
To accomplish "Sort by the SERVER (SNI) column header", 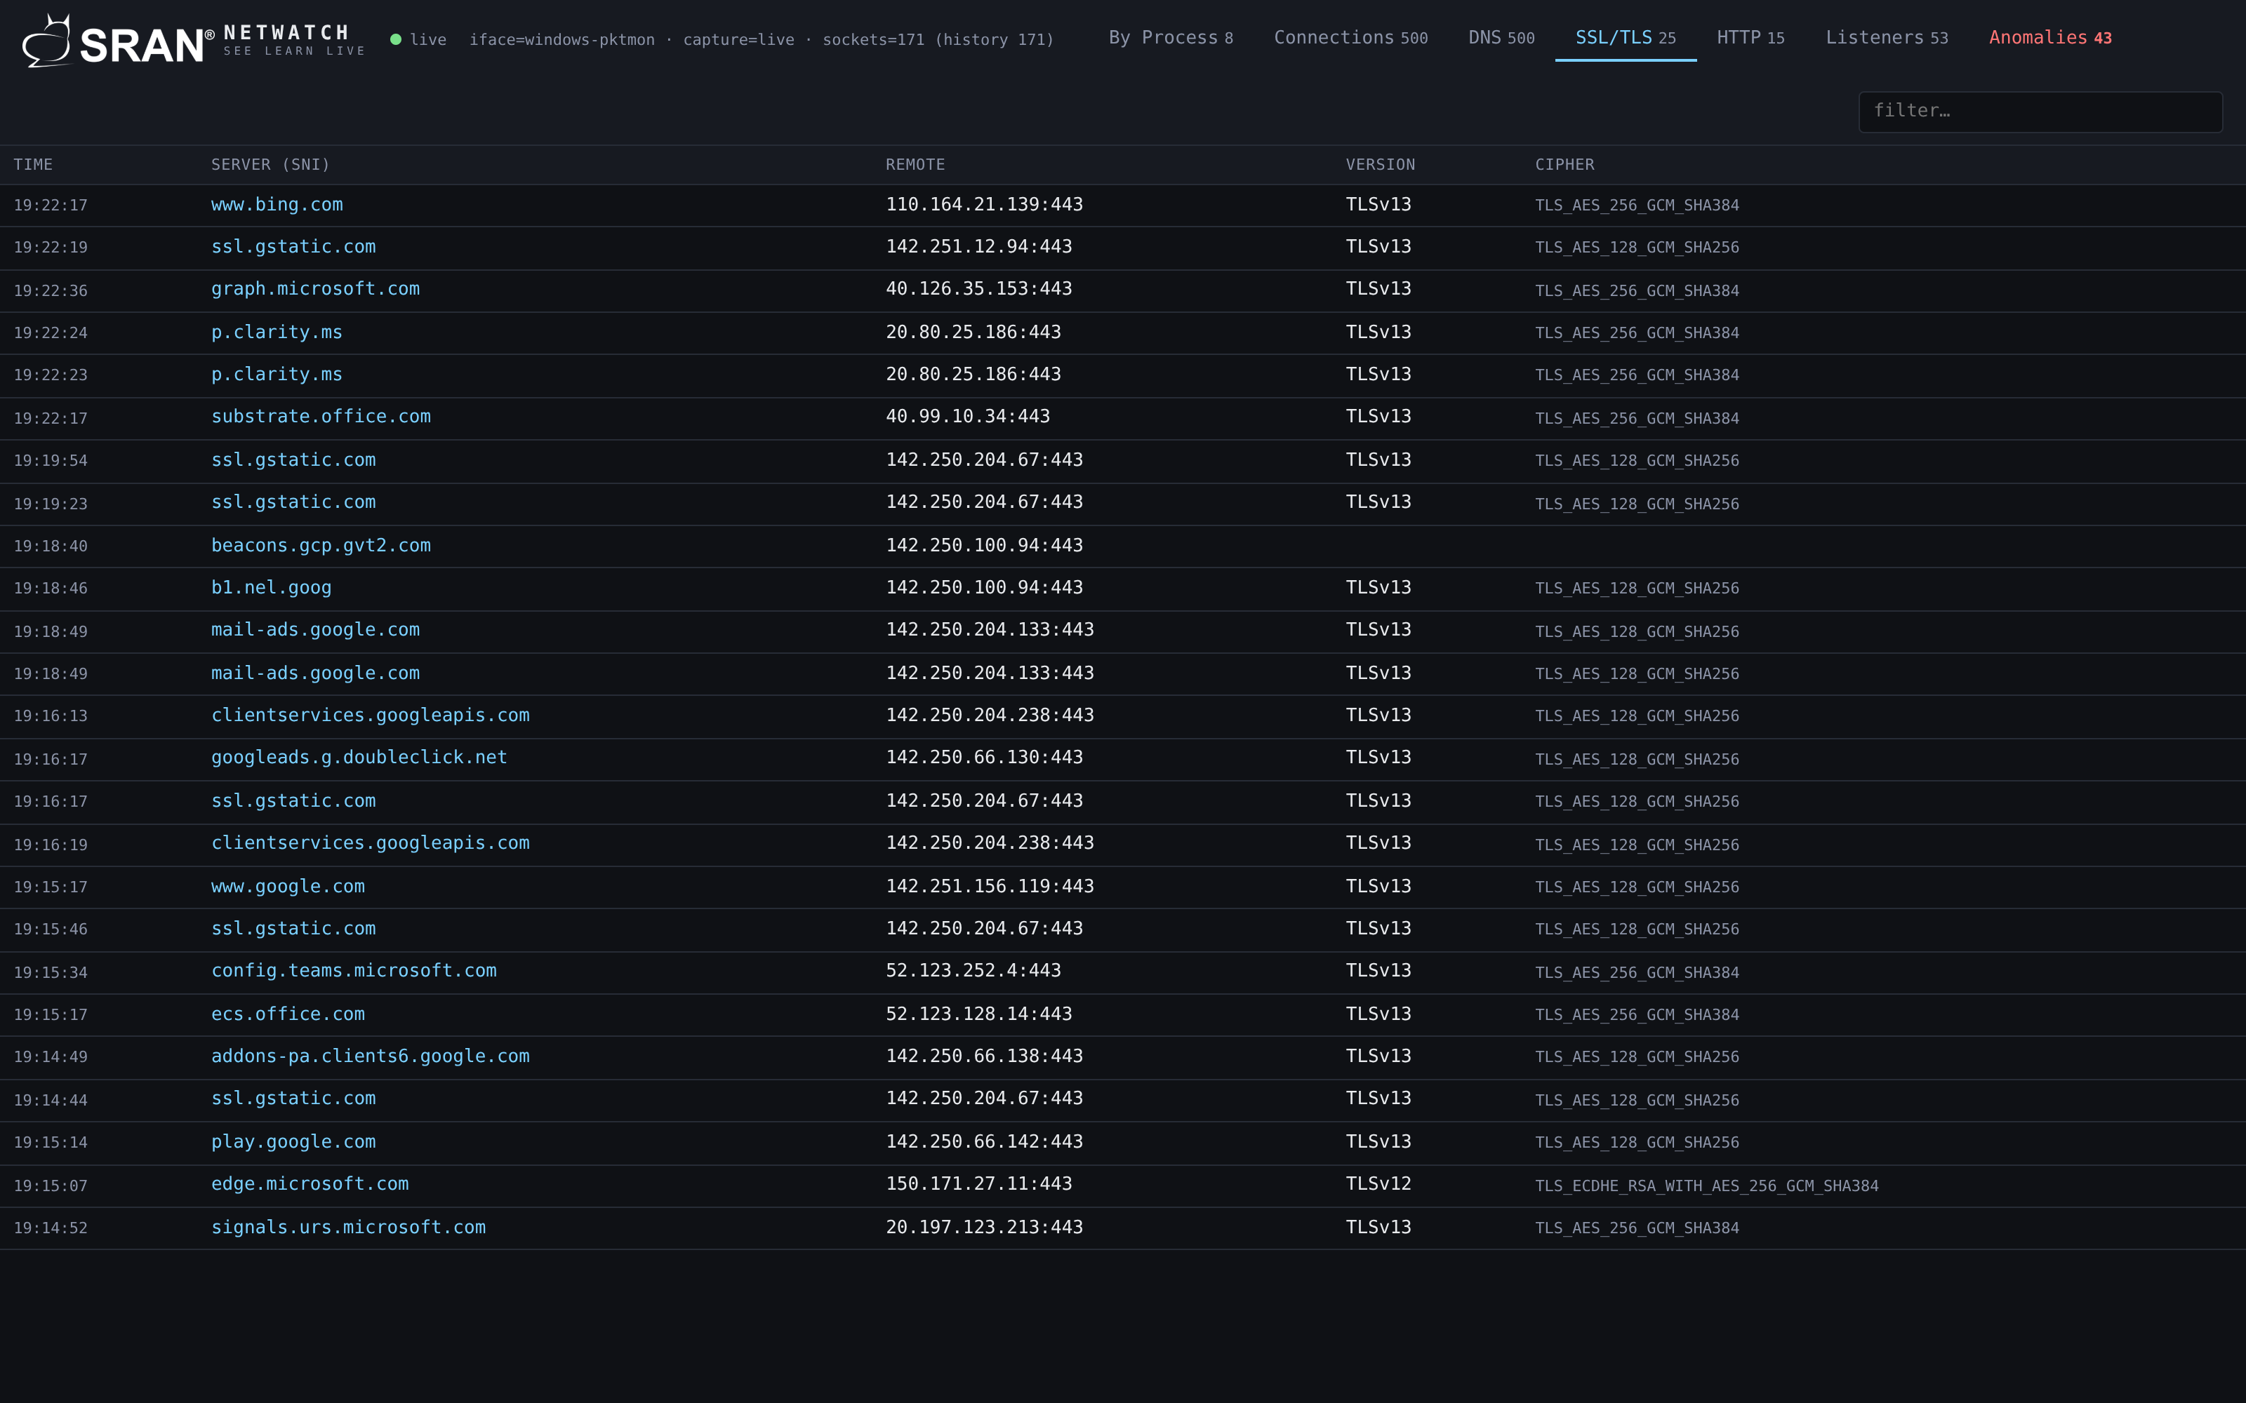I will (x=270, y=165).
